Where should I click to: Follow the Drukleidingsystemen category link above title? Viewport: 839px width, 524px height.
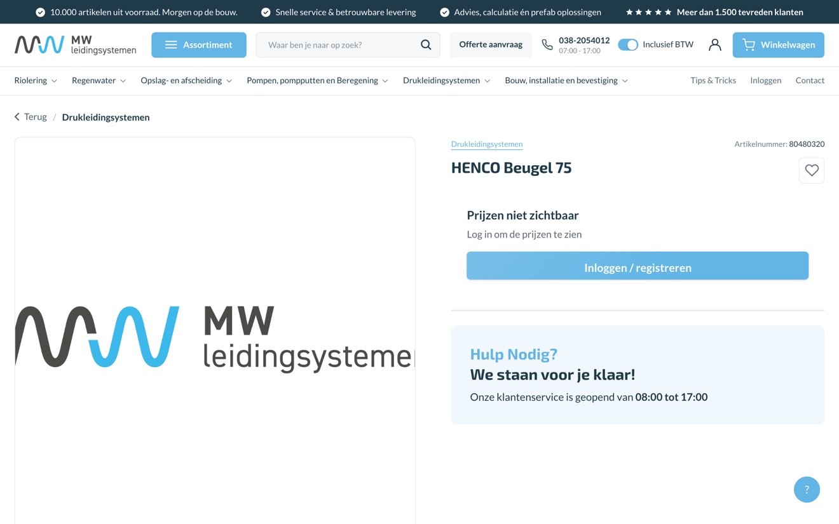click(x=487, y=144)
